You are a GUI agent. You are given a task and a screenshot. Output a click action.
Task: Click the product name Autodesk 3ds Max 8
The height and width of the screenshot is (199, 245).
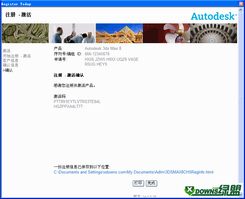coord(103,48)
